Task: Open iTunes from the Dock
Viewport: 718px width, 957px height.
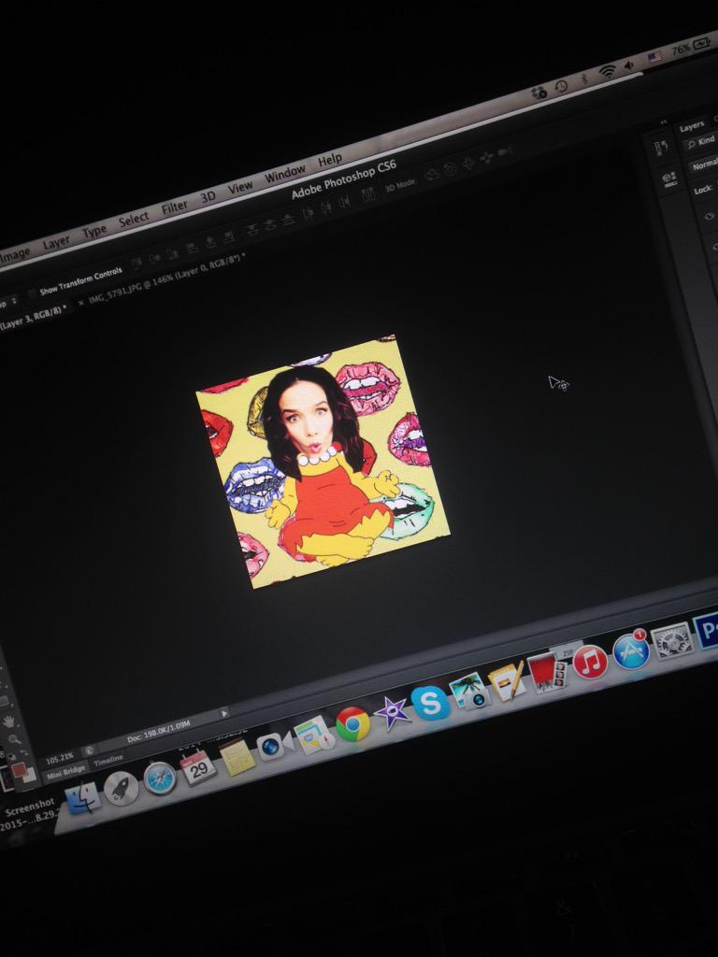Action: click(x=590, y=661)
